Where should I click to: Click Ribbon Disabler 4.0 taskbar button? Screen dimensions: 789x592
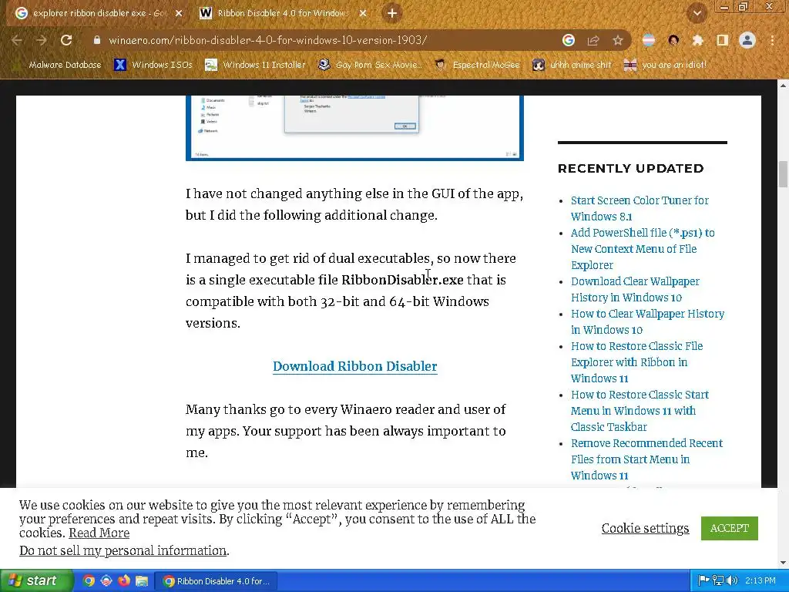click(x=217, y=581)
